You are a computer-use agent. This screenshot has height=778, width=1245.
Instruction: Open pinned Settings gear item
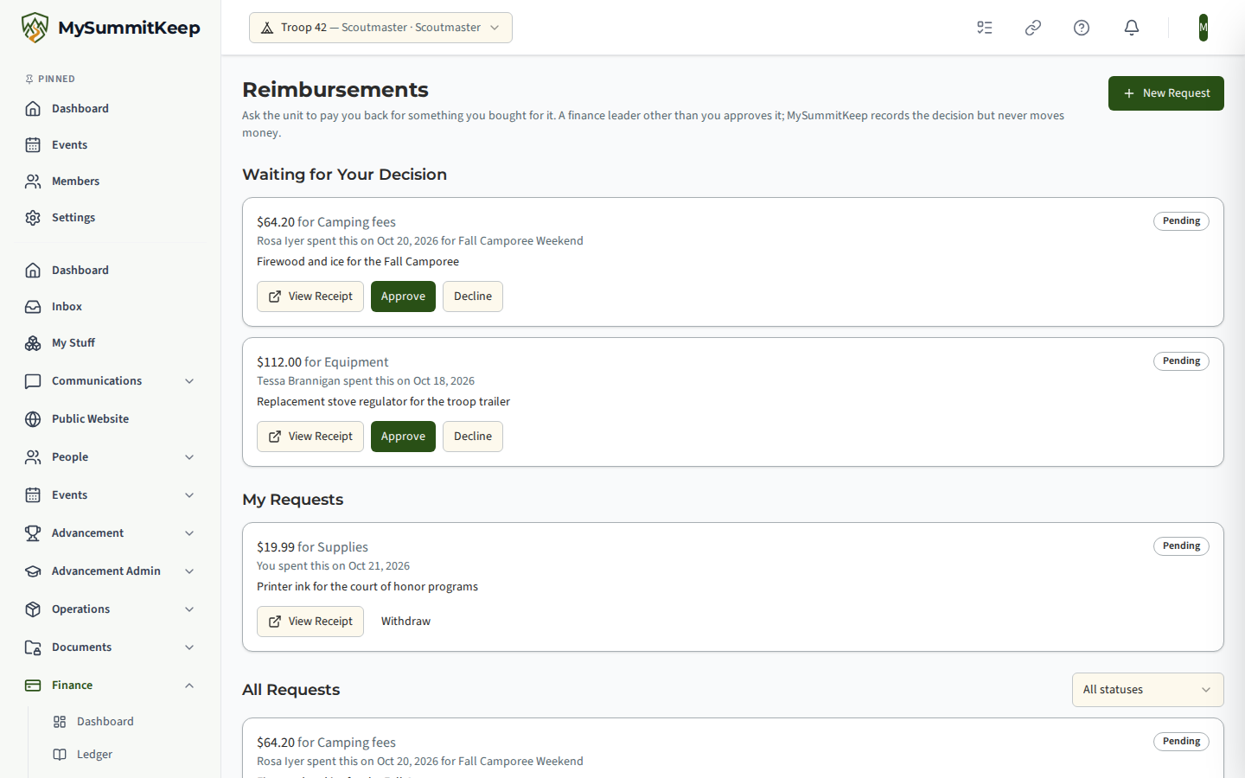coord(111,218)
